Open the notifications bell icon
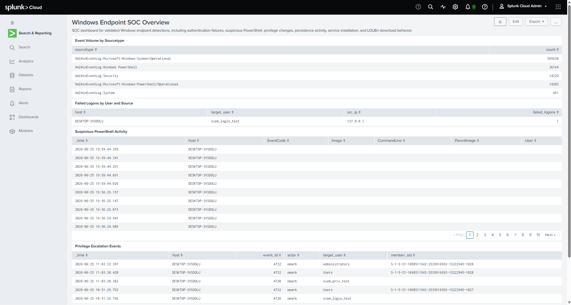The image size is (571, 305). point(468,7)
